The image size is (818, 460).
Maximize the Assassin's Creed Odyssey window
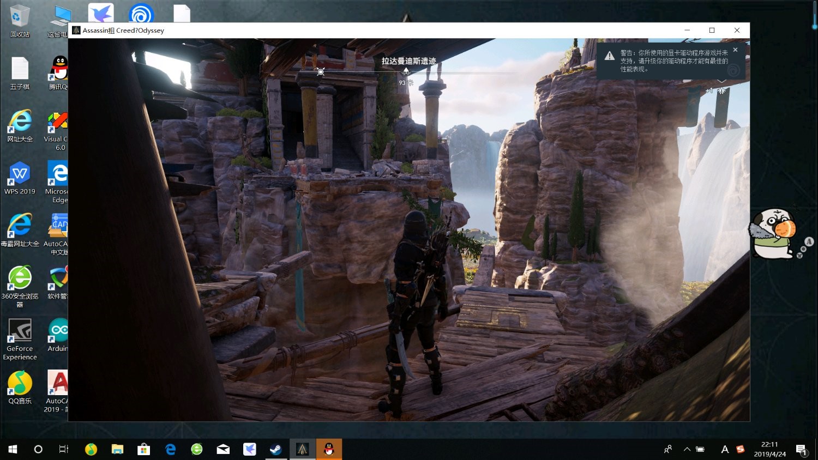tap(712, 31)
